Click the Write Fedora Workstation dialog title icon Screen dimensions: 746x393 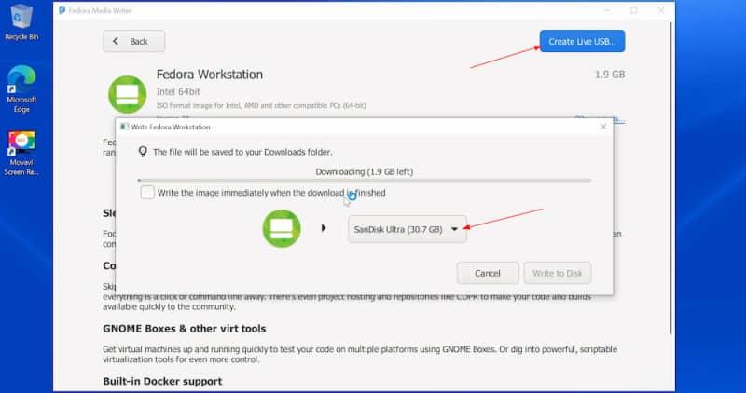click(x=123, y=127)
